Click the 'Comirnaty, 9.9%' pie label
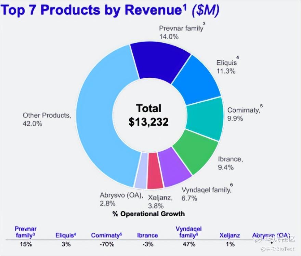 (x=245, y=113)
